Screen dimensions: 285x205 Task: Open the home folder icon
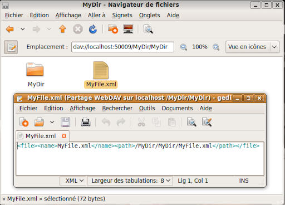[113, 29]
